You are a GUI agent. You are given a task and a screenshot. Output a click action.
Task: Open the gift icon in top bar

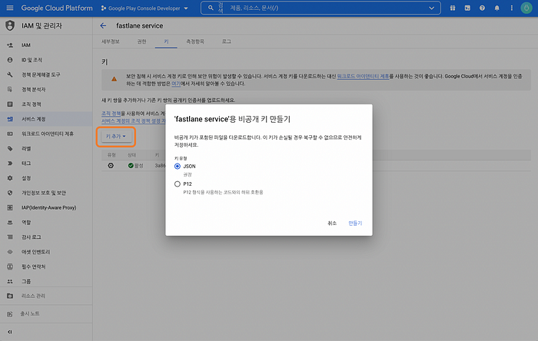tap(453, 8)
